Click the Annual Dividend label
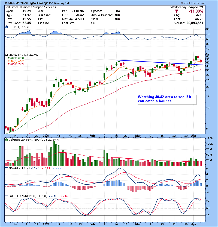 coord(102,15)
